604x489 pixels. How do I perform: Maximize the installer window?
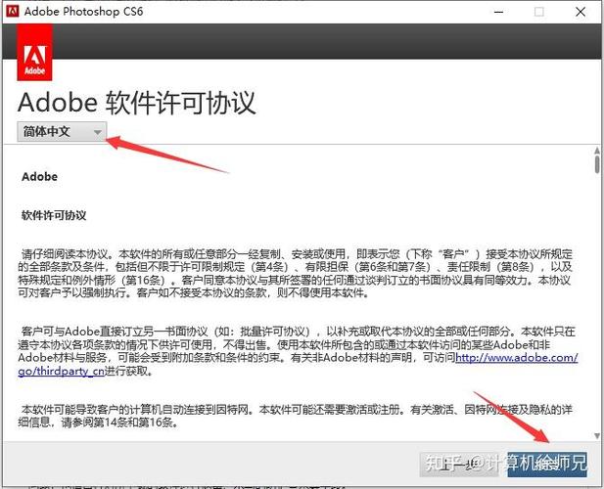539,12
